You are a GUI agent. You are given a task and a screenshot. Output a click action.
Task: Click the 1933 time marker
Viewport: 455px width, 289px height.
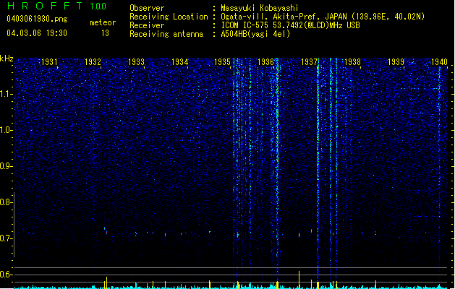137,62
